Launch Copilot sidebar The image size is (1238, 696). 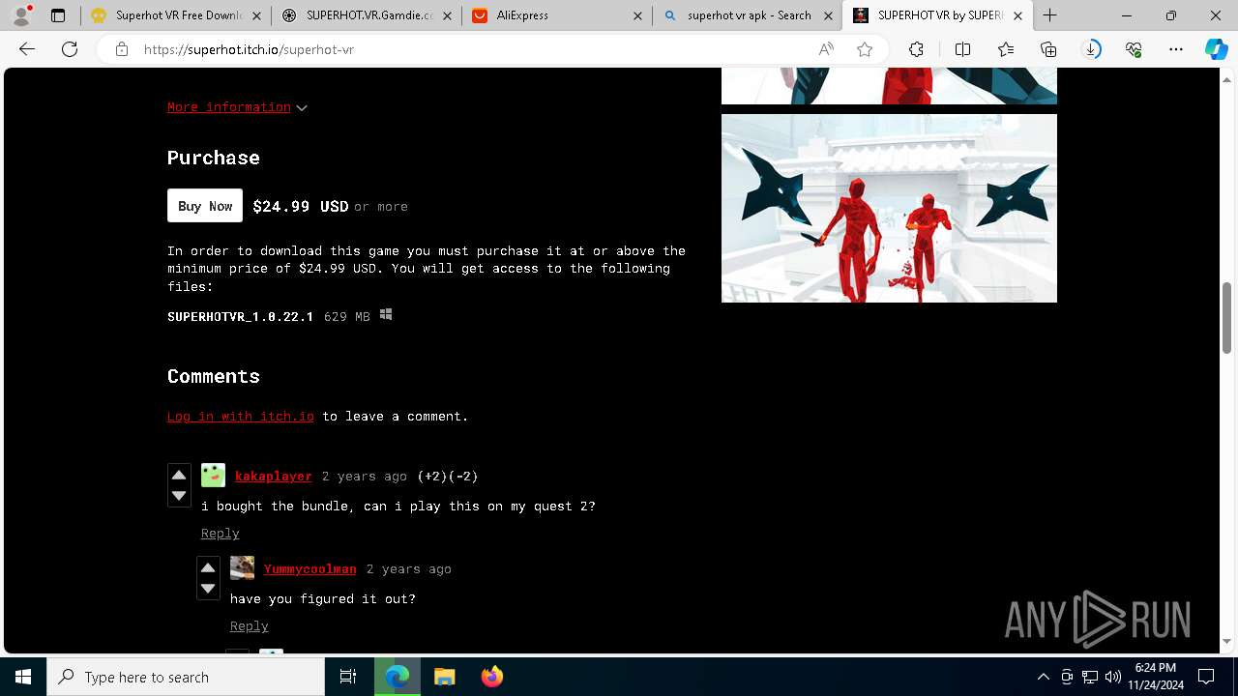pyautogui.click(x=1216, y=49)
